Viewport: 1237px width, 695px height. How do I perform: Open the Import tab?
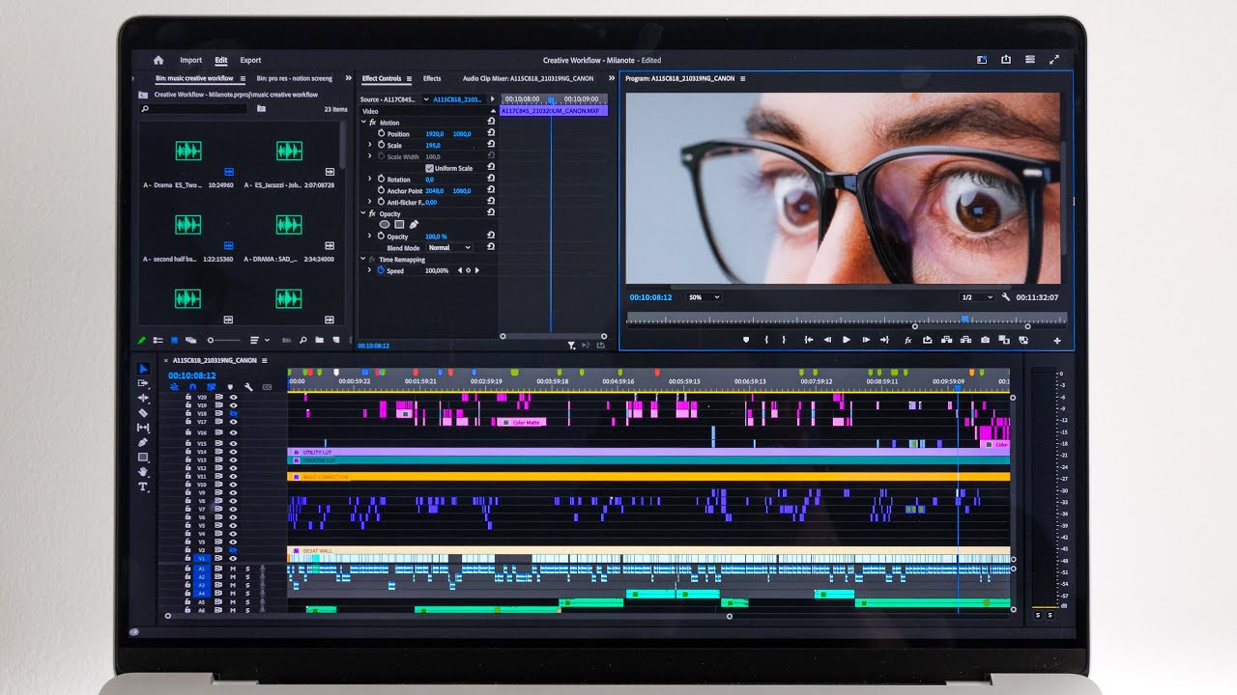(191, 60)
